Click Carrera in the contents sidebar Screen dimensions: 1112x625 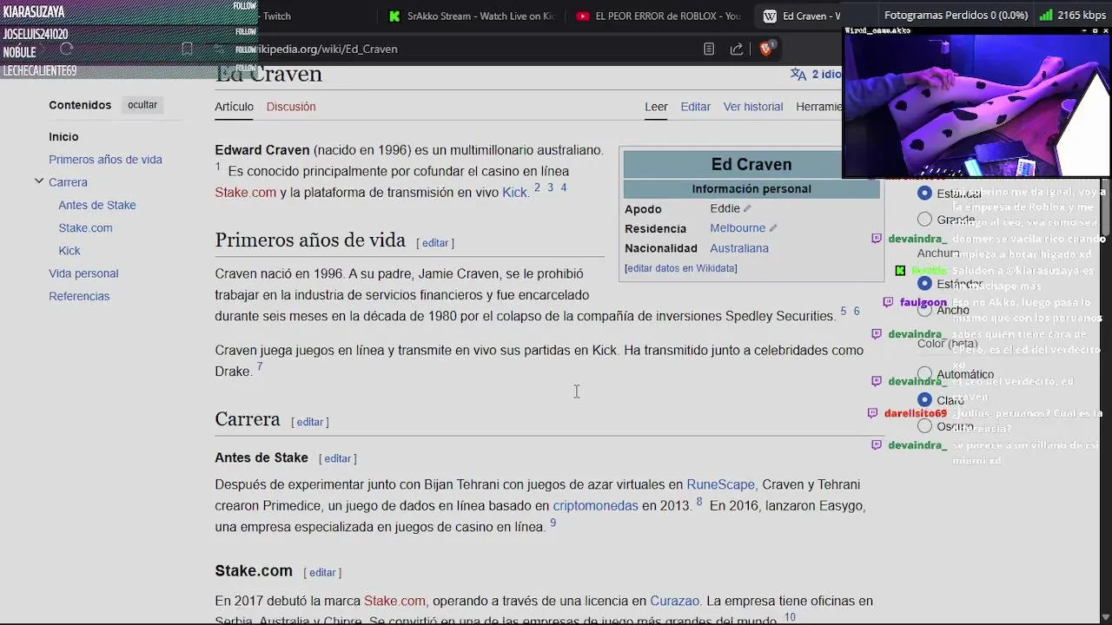(x=68, y=182)
